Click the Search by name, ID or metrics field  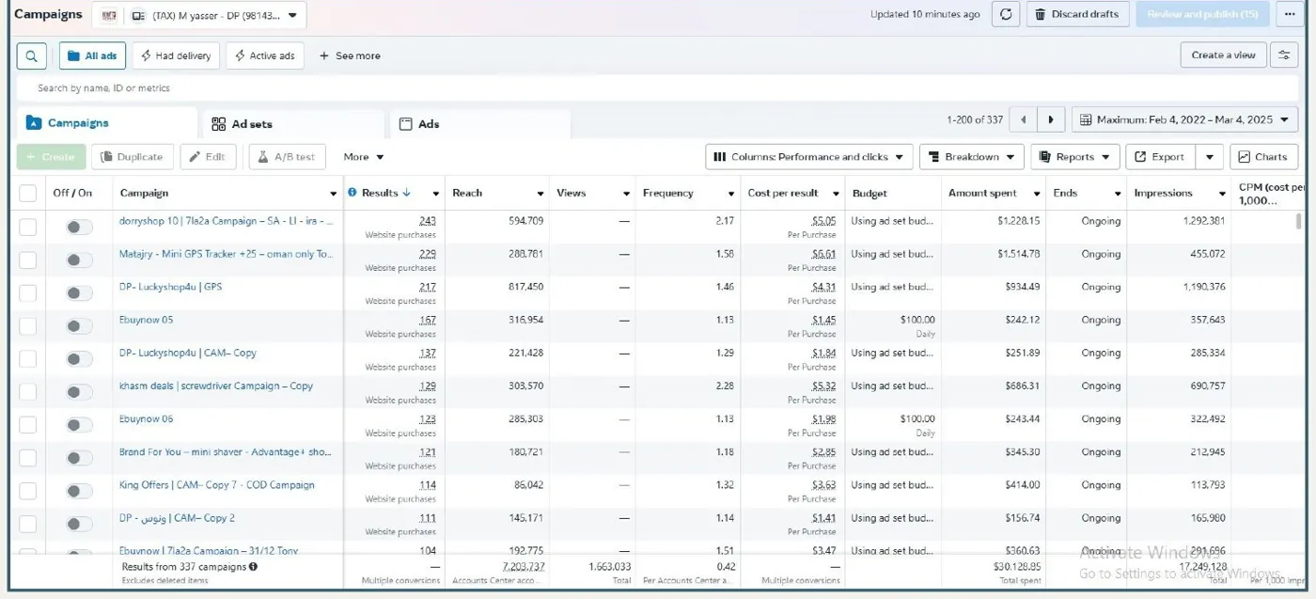click(x=656, y=87)
